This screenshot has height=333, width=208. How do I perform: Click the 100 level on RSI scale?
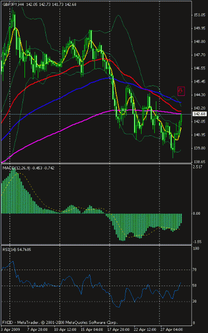(196, 248)
